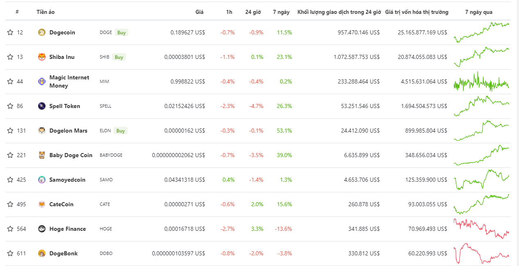Click the Samoyedcoin logo icon

41,180
